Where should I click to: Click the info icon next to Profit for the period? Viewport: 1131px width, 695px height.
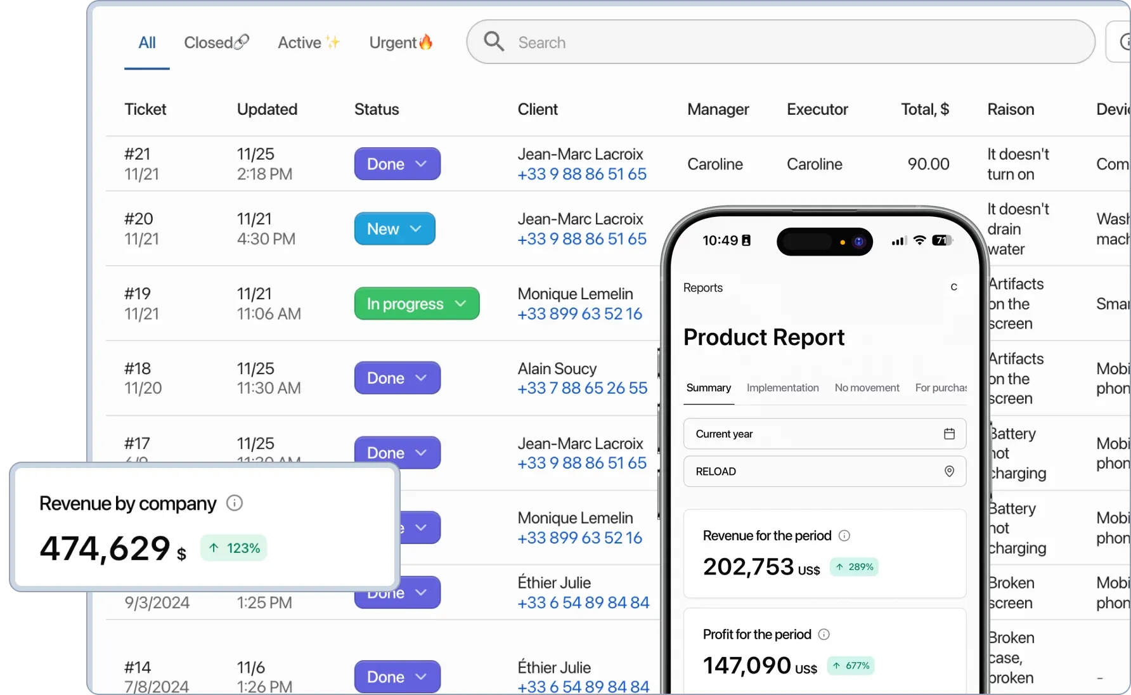pyautogui.click(x=824, y=634)
